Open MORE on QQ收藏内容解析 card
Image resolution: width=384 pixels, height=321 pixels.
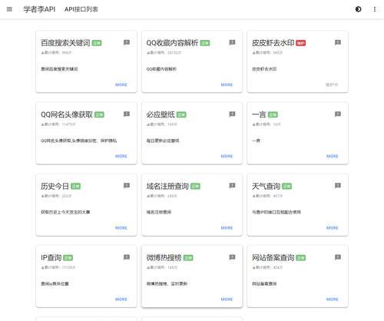pos(227,84)
